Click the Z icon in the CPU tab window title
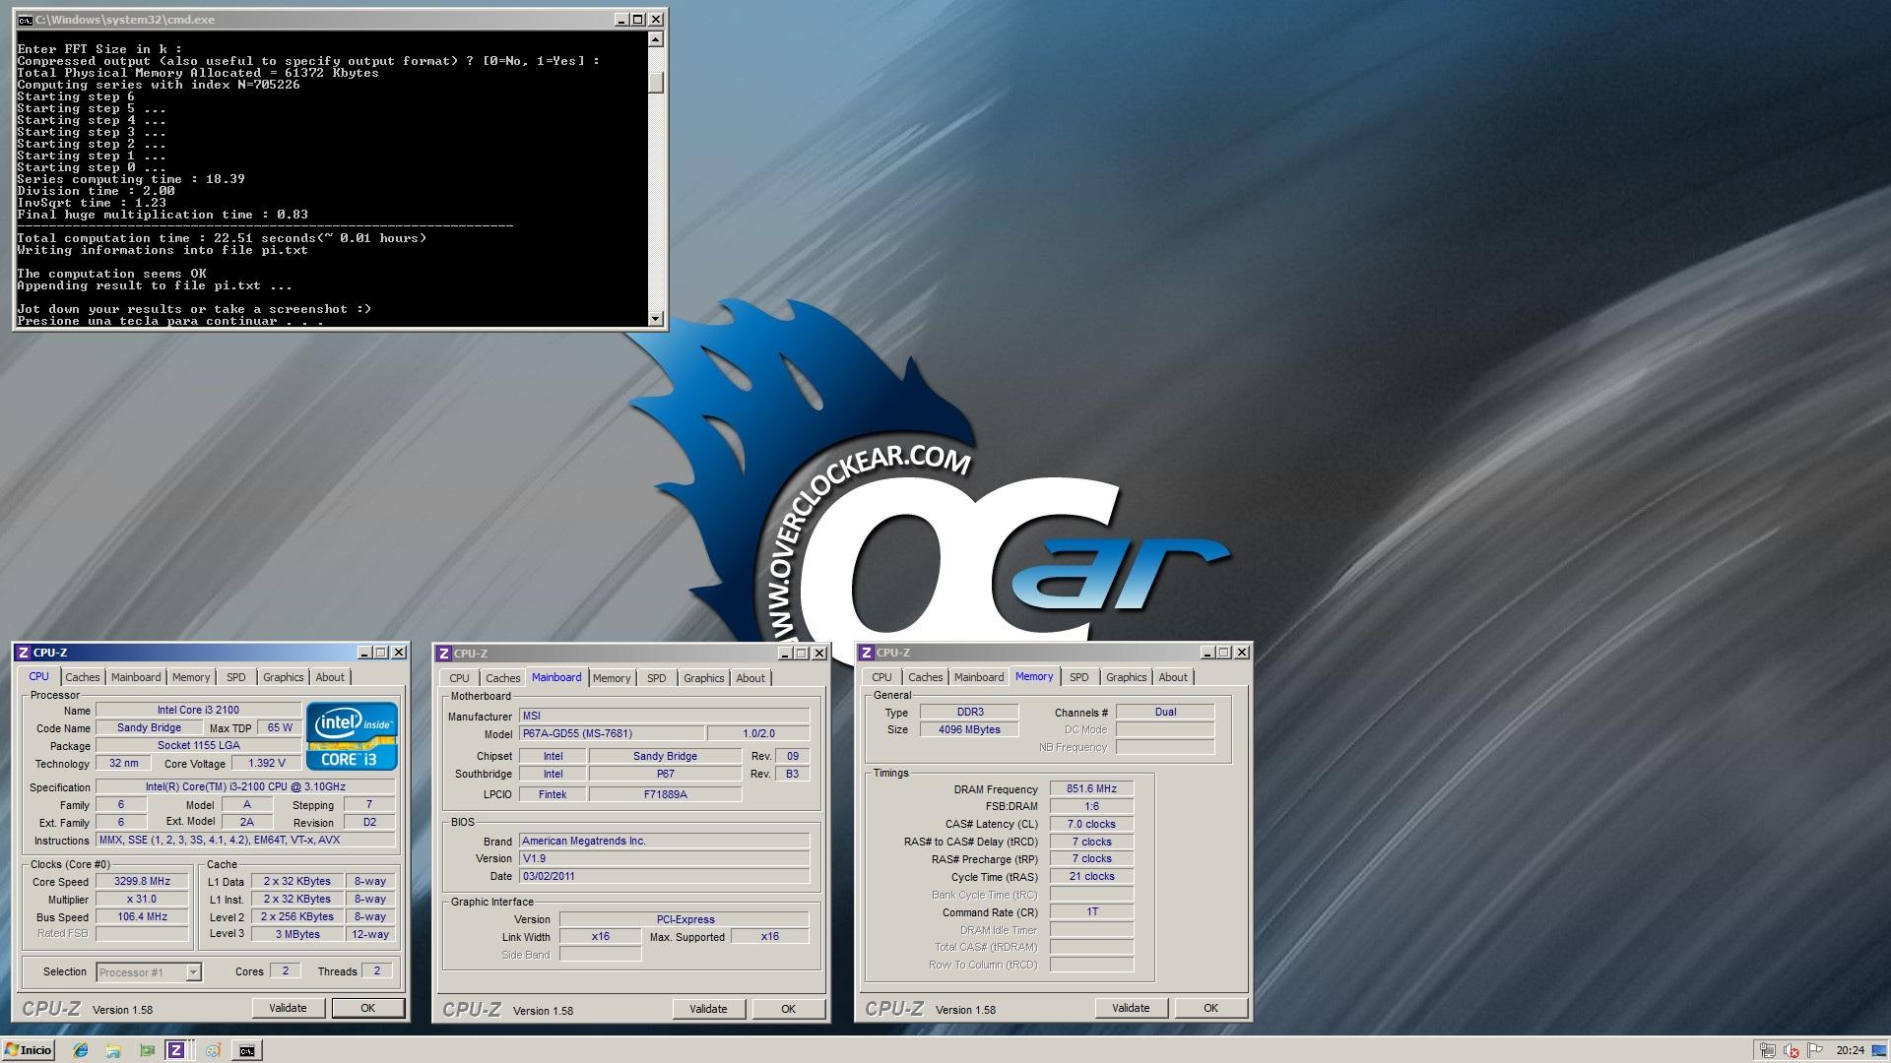Viewport: 1891px width, 1063px height. tap(24, 653)
